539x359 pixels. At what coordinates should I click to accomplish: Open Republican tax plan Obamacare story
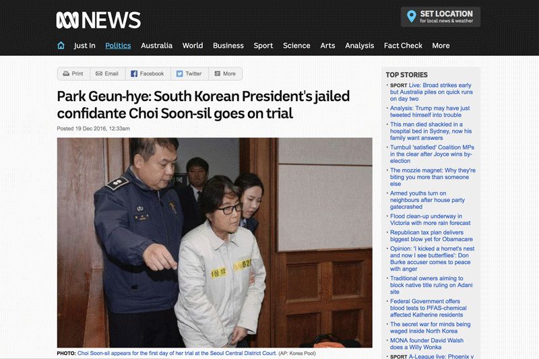coord(431,236)
